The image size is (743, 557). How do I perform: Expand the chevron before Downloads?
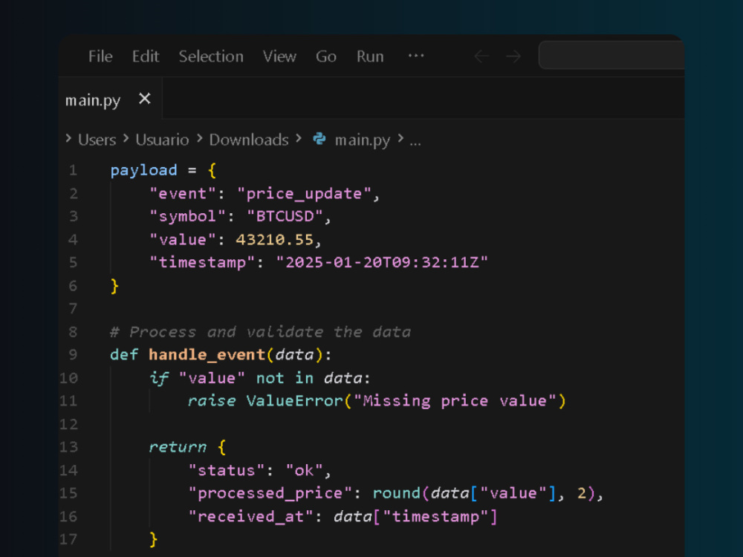click(x=199, y=138)
